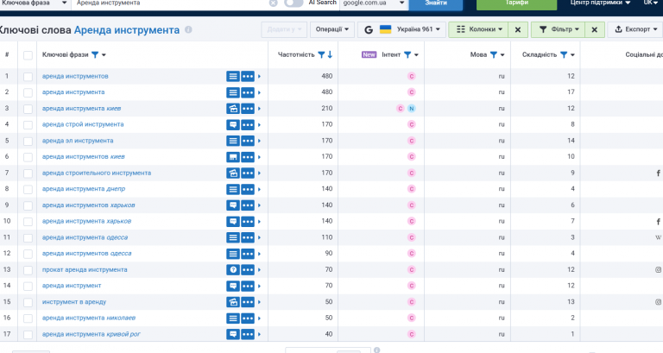Click the info icon next to page title
663x353 pixels.
coord(188,30)
